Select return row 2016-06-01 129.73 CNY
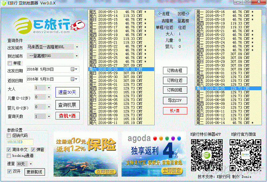The image size is (267, 182). click(x=228, y=73)
